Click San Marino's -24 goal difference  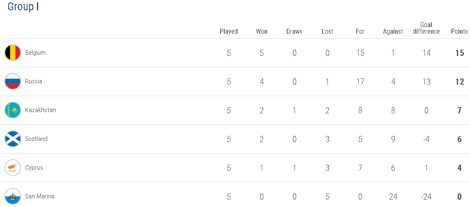pyautogui.click(x=426, y=196)
